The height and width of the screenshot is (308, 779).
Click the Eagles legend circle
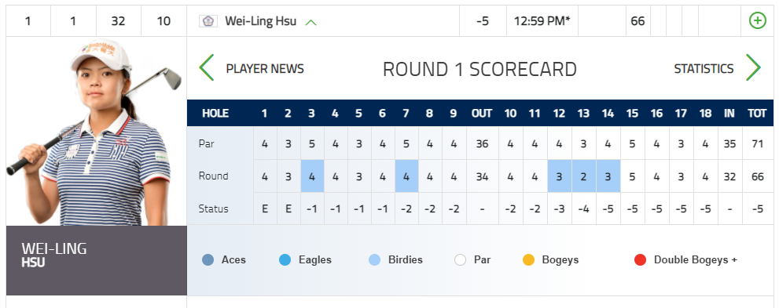(285, 259)
